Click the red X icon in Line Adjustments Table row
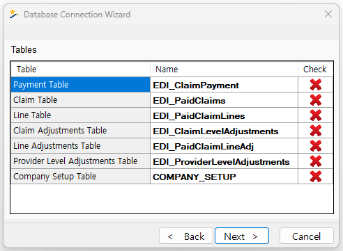The width and height of the screenshot is (343, 251). (316, 146)
